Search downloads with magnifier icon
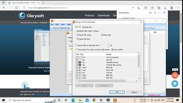Image resolution: width=183 pixels, height=103 pixels. 155,13
